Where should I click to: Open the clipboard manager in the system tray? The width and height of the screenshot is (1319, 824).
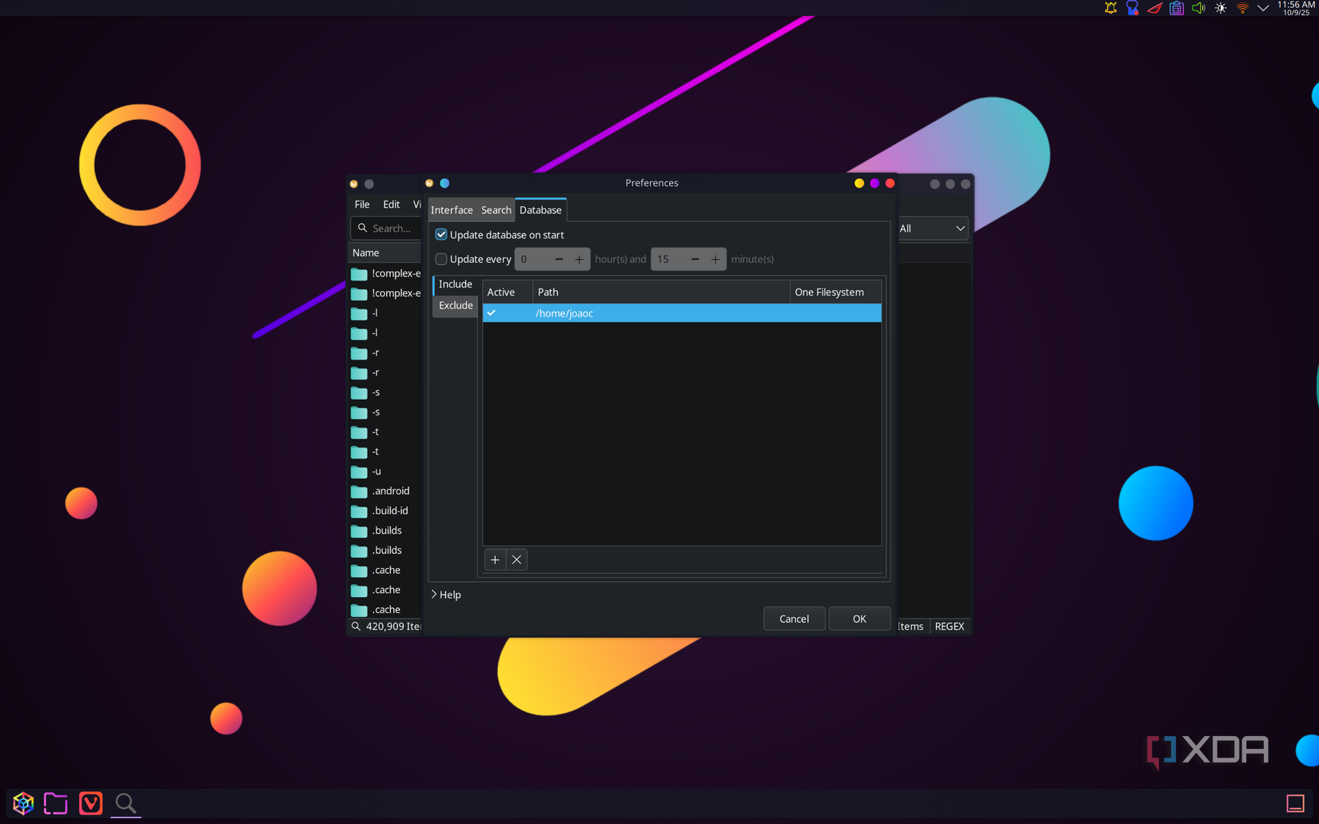1176,8
